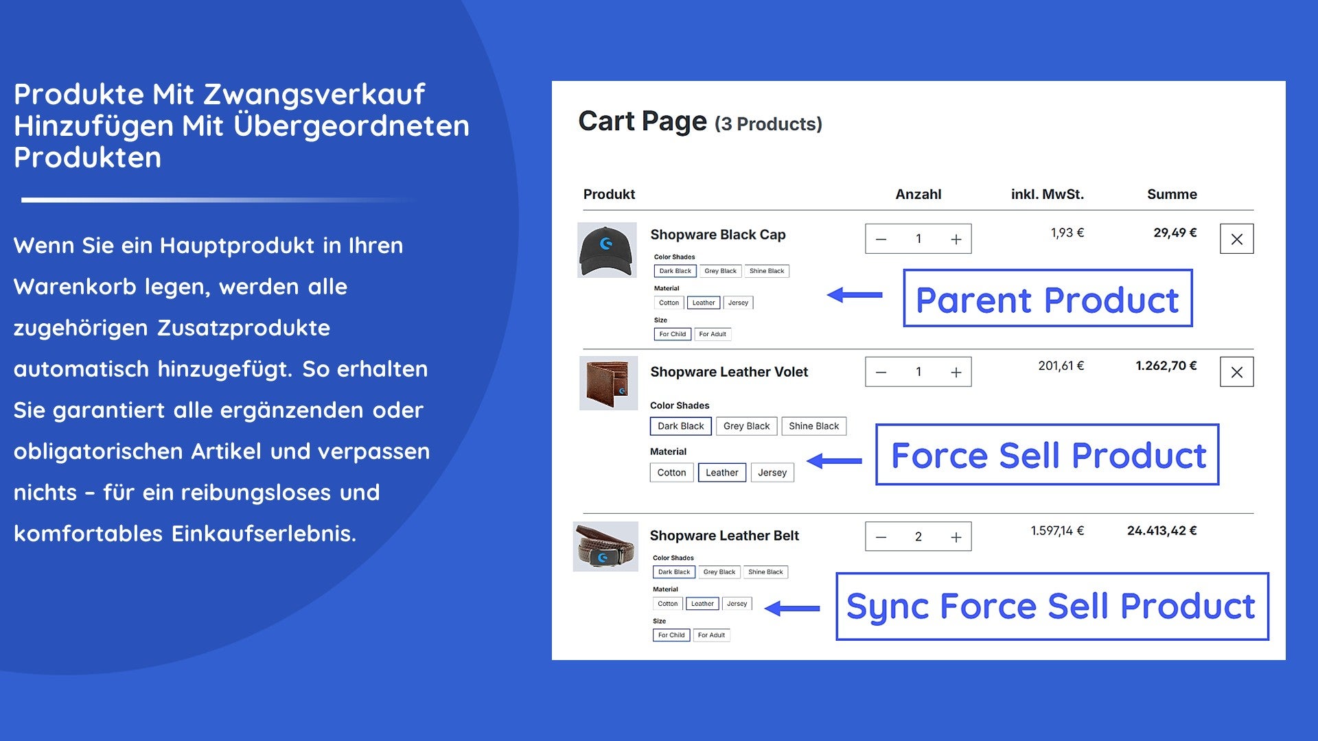The height and width of the screenshot is (741, 1318).
Task: Click plus icon for Shopware Leather Belt
Action: click(956, 537)
